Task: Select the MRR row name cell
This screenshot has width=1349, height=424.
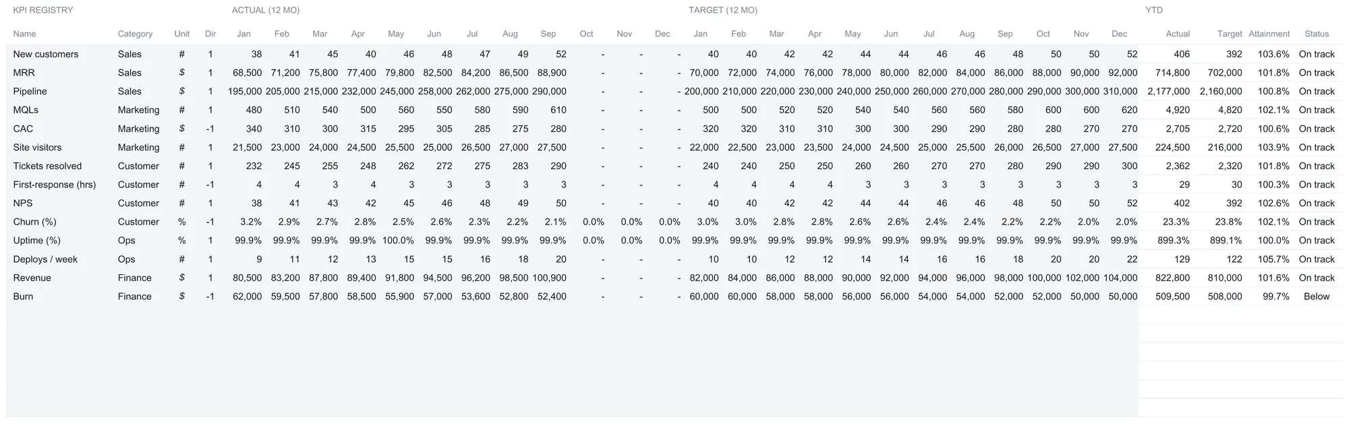Action: 24,73
